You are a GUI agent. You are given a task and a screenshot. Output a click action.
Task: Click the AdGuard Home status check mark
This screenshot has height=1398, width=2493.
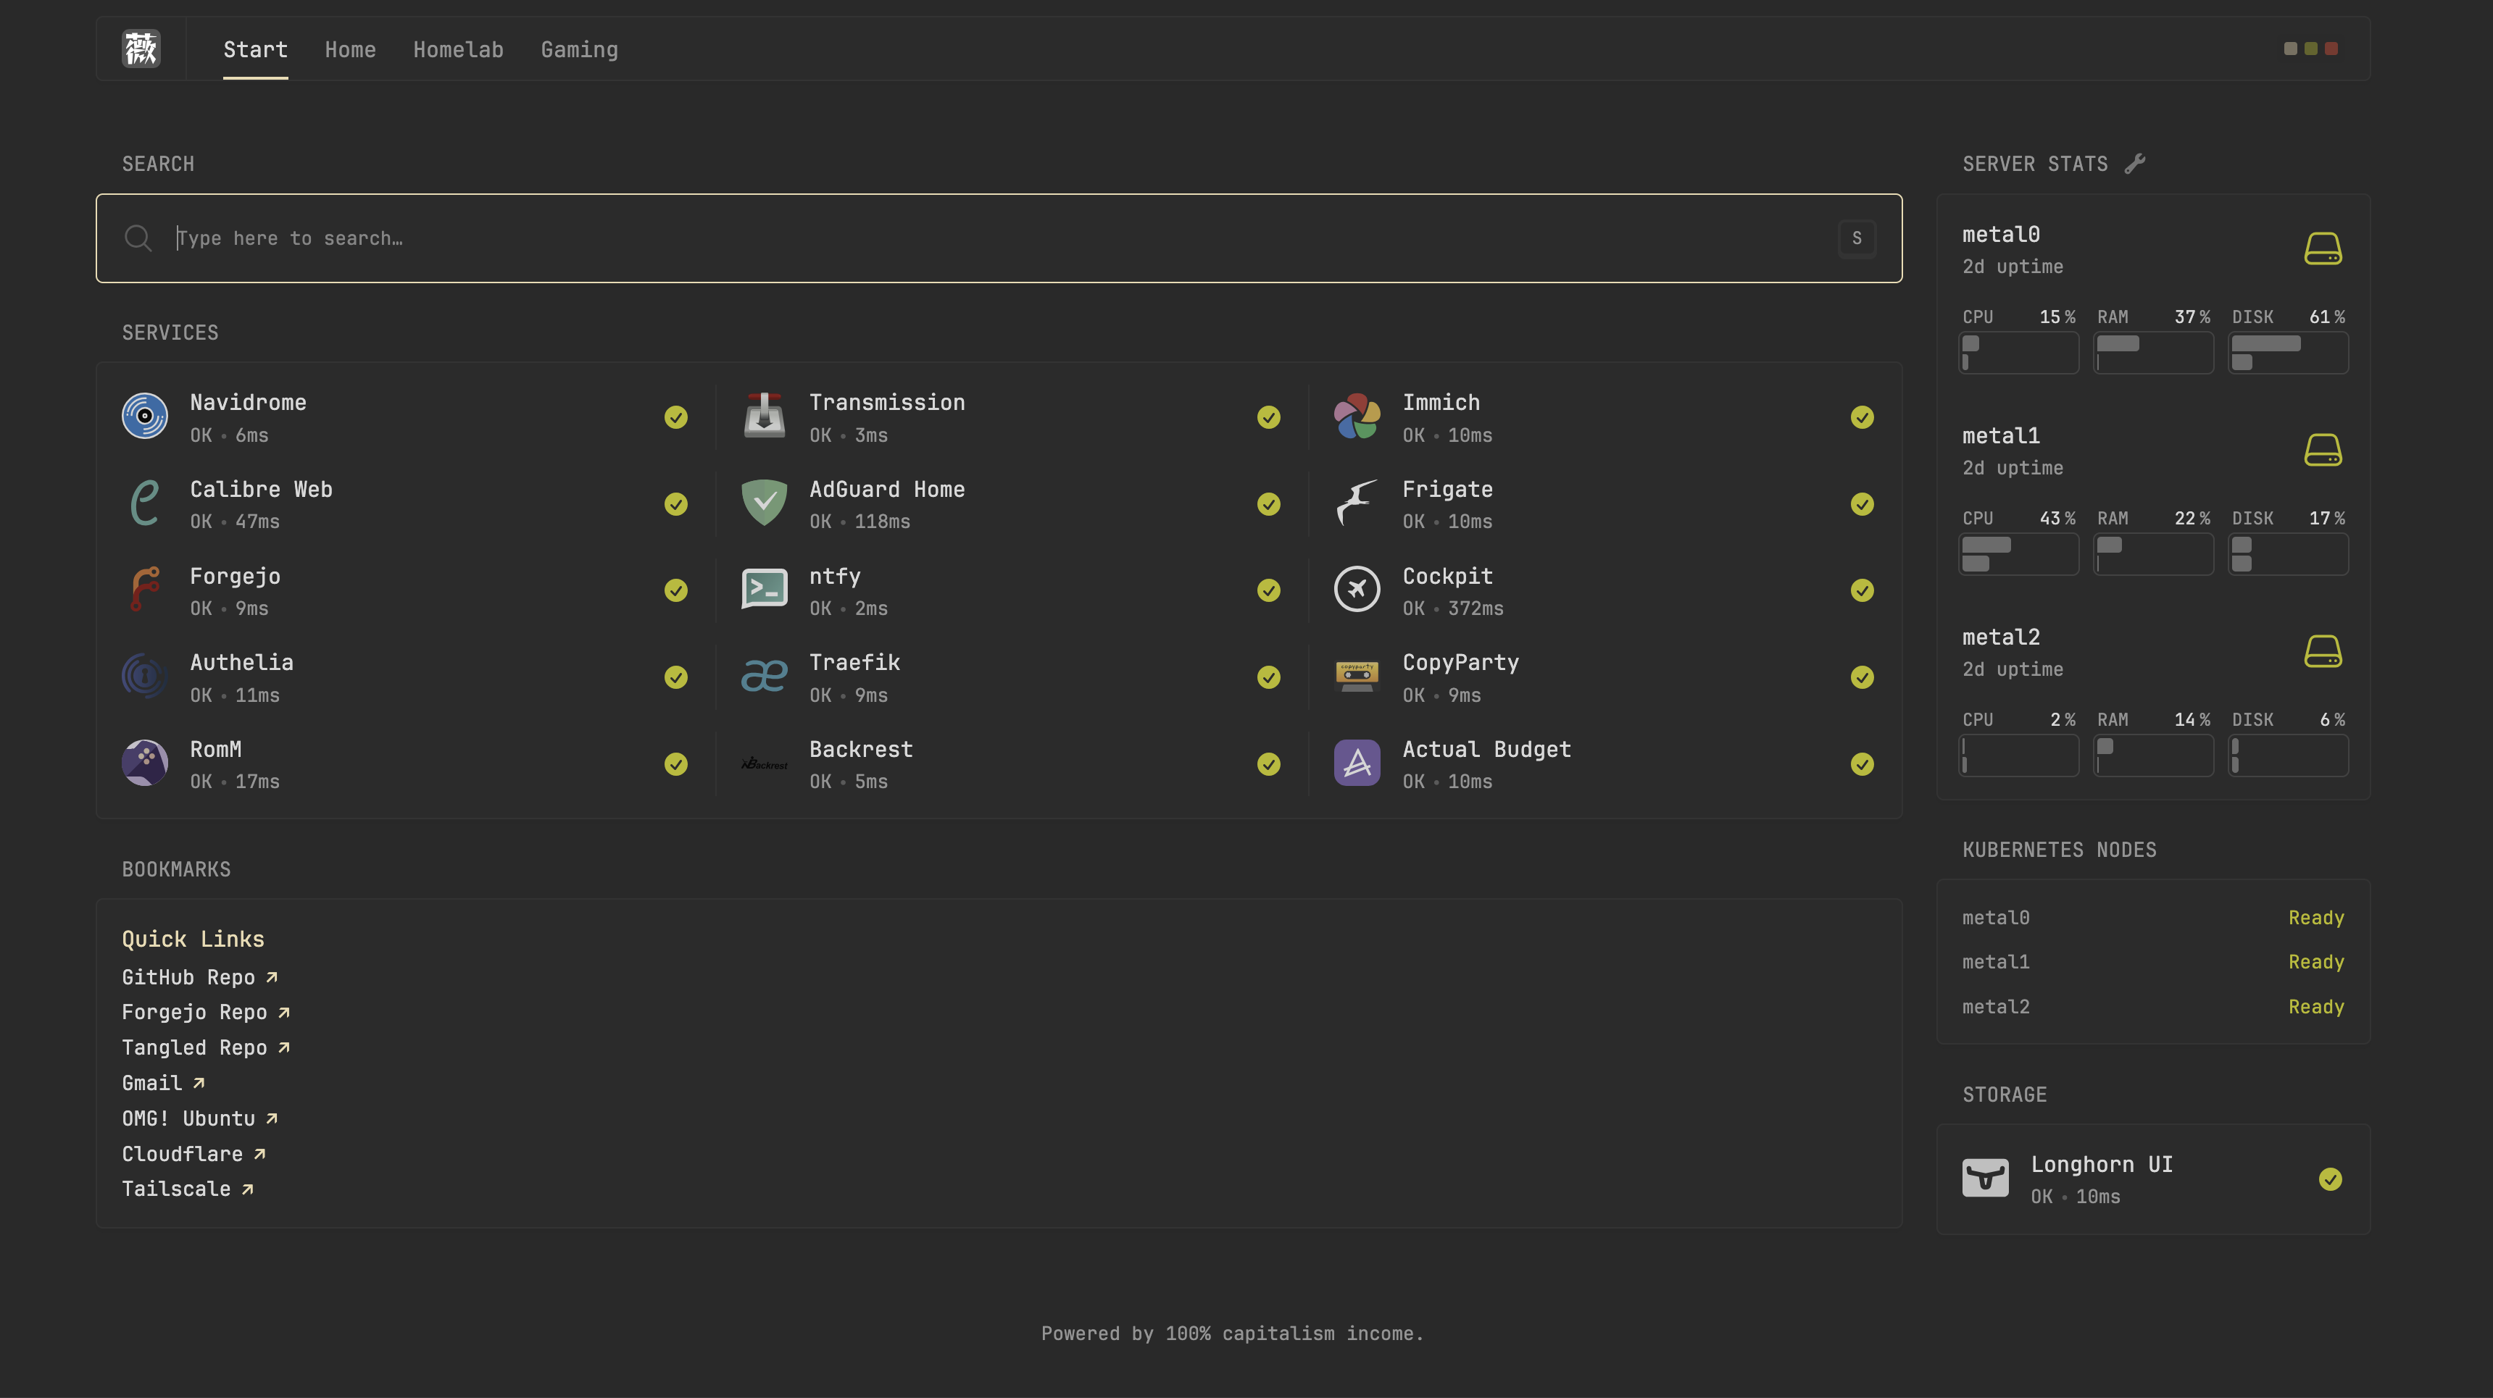click(x=1268, y=504)
